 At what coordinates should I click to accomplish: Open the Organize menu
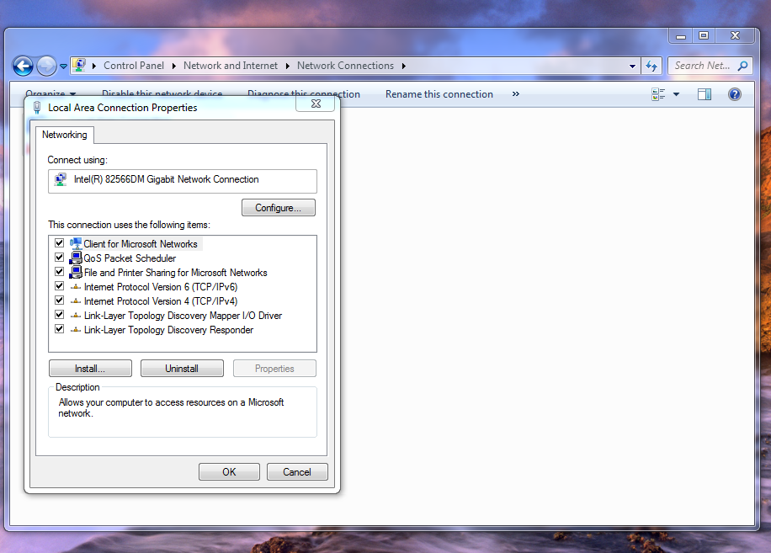[x=51, y=93]
